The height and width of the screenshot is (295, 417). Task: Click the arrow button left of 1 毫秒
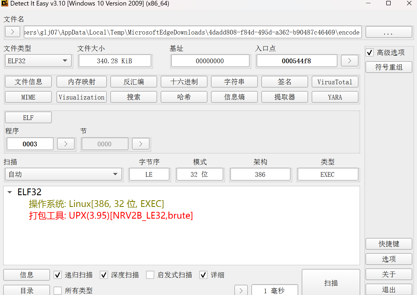click(241, 290)
